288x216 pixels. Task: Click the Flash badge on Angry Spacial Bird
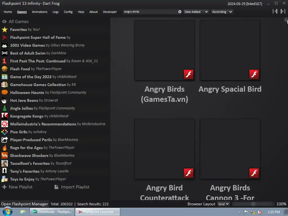(254, 74)
